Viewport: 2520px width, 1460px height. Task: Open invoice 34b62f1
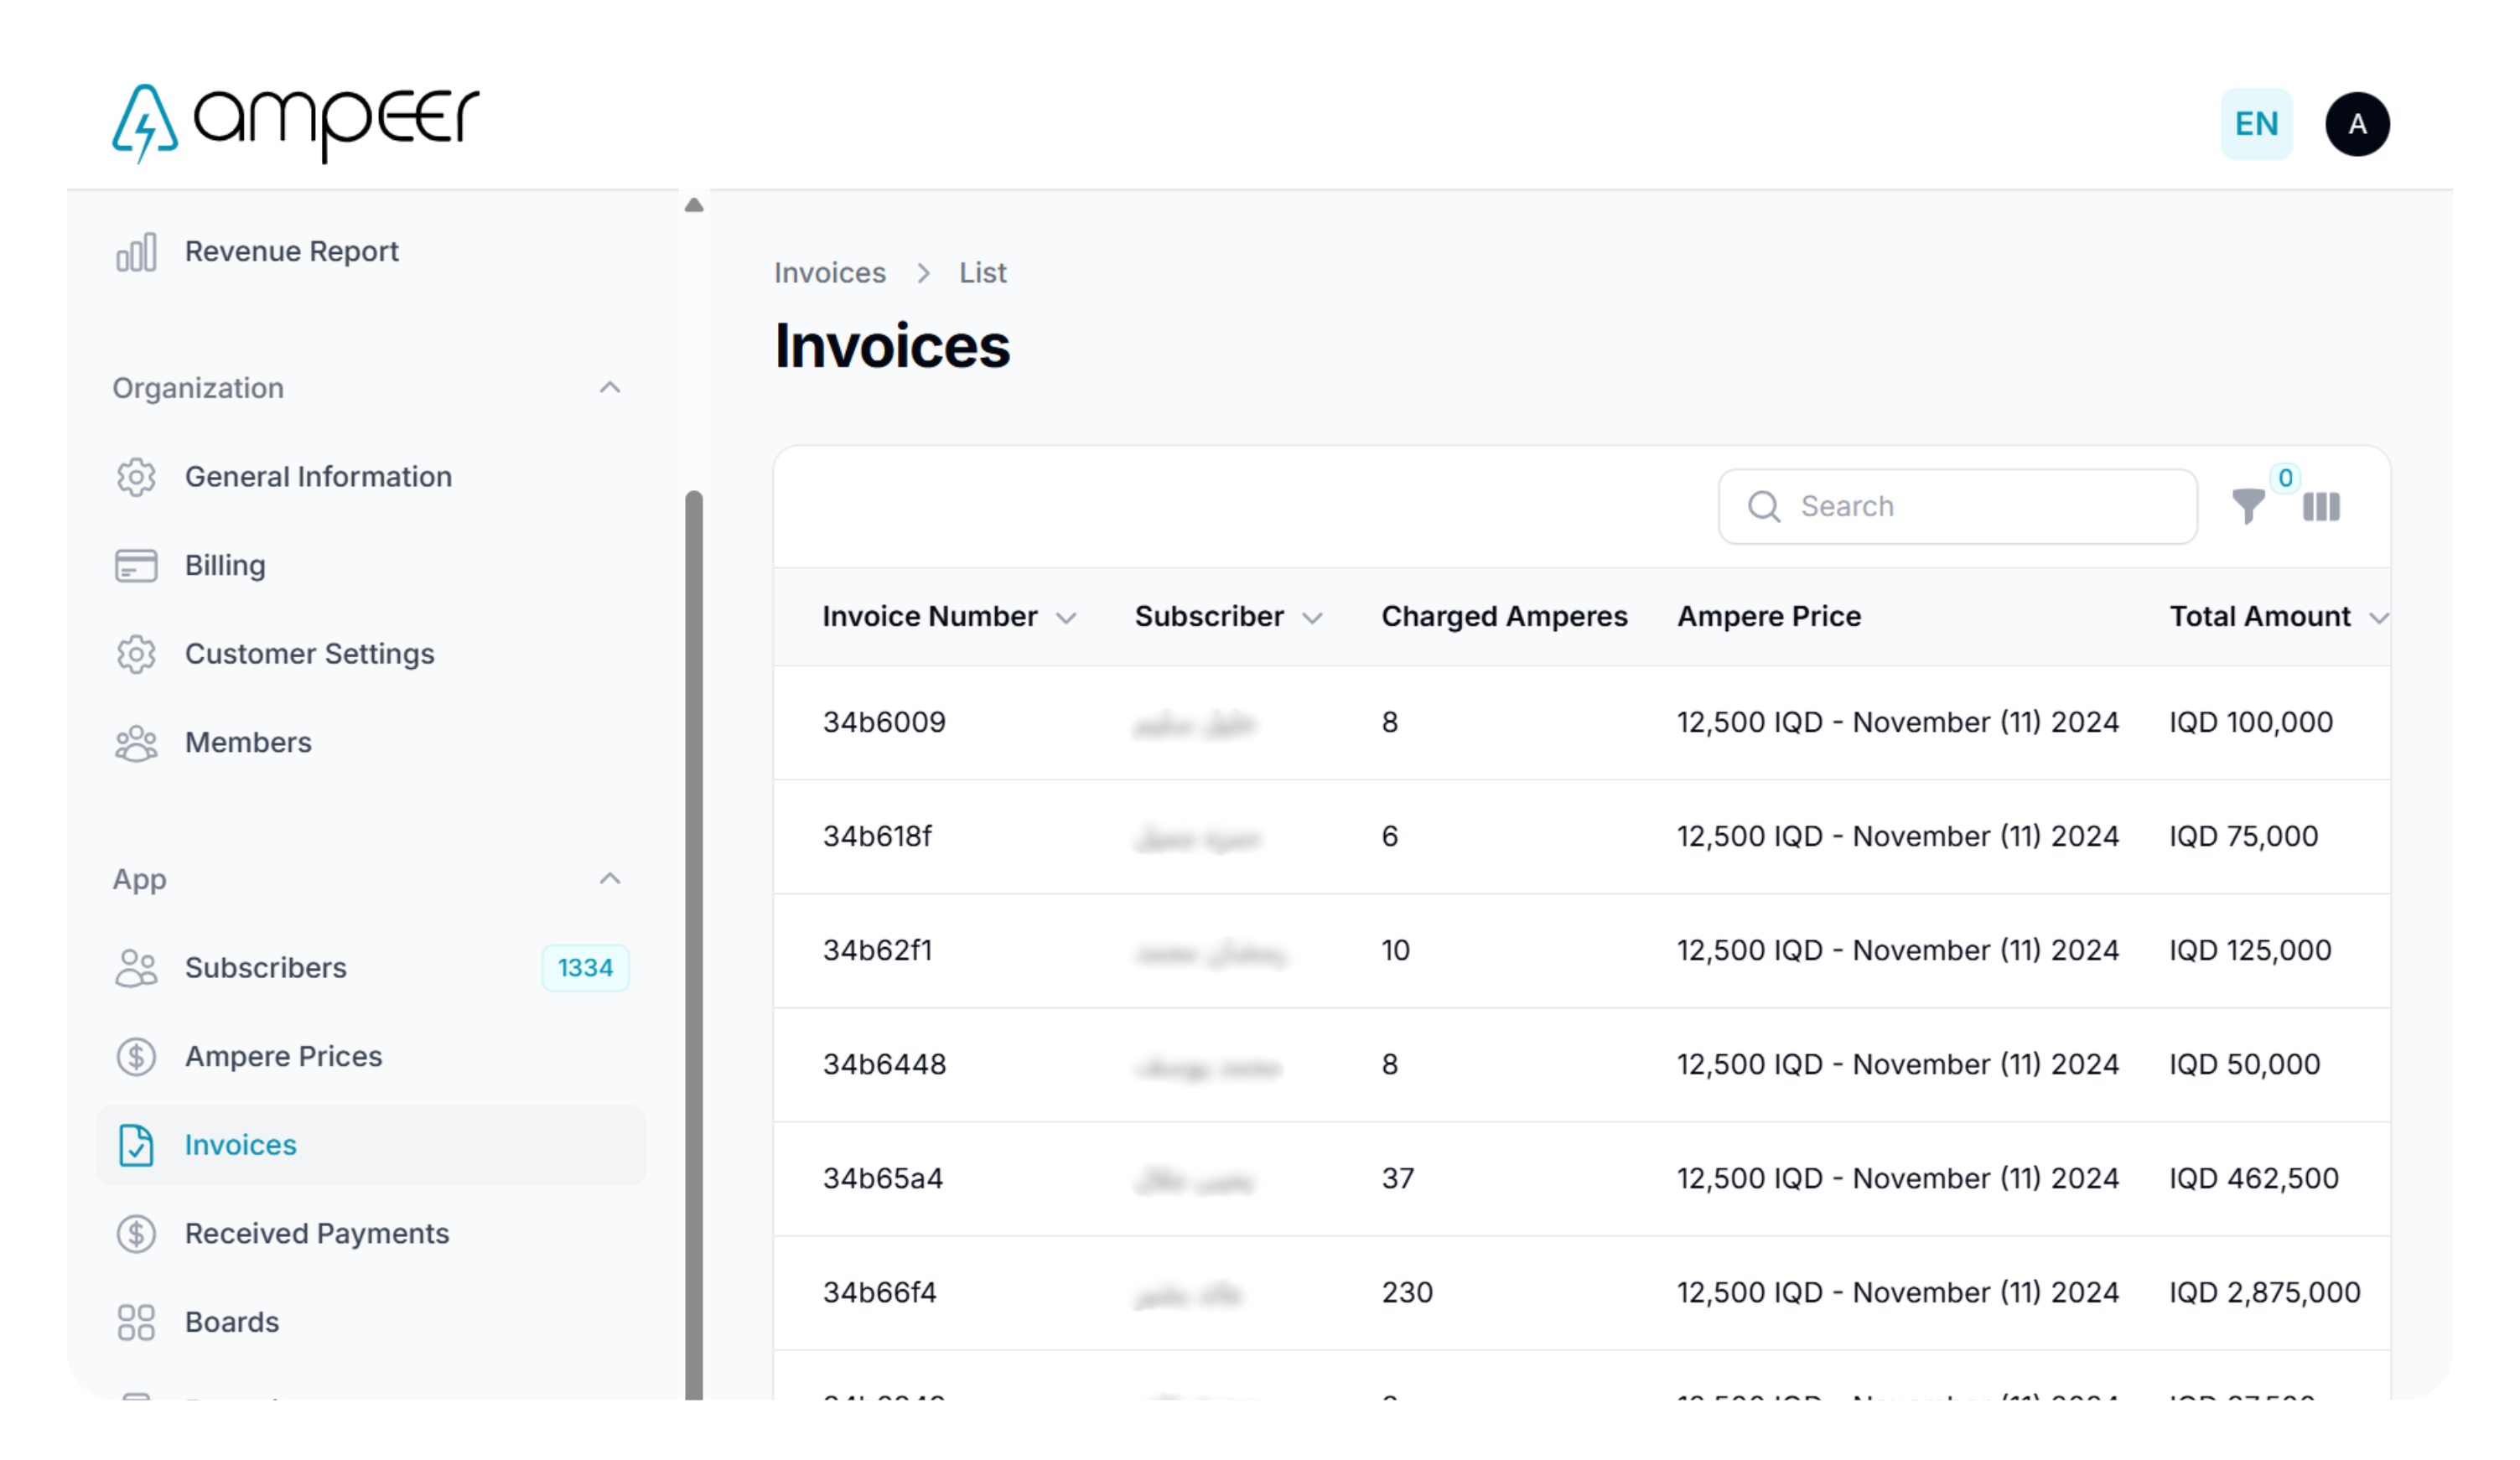(877, 950)
